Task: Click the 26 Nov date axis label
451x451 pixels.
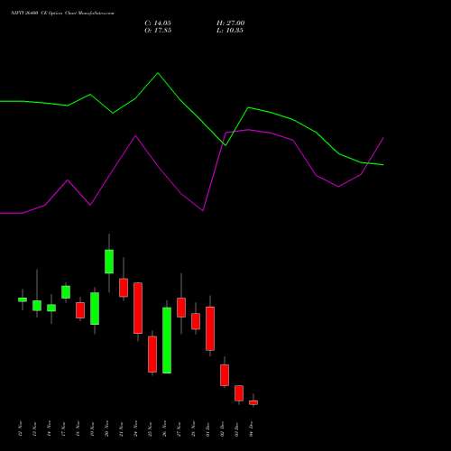Action: [x=165, y=429]
